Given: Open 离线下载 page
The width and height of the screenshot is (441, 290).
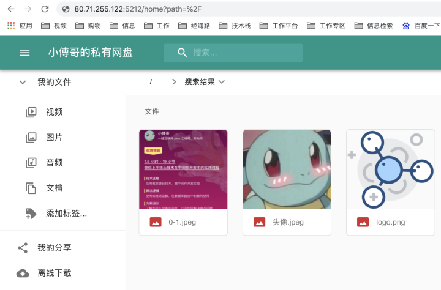Looking at the screenshot, I should pyautogui.click(x=55, y=273).
